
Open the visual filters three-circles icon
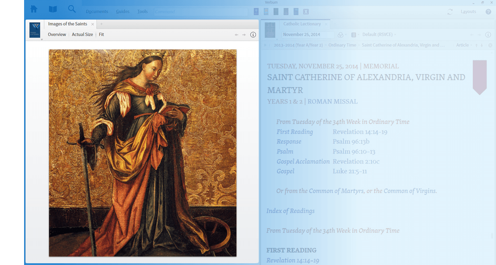340,35
